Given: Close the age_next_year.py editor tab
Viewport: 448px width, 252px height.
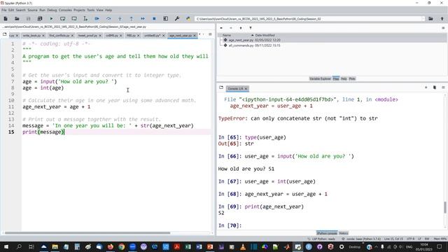Looking at the screenshot, I should [195, 36].
